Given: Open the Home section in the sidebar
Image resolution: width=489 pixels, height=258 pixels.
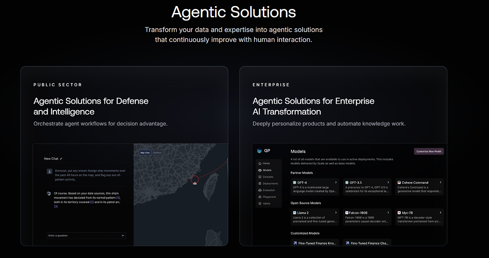Looking at the screenshot, I should [x=265, y=163].
